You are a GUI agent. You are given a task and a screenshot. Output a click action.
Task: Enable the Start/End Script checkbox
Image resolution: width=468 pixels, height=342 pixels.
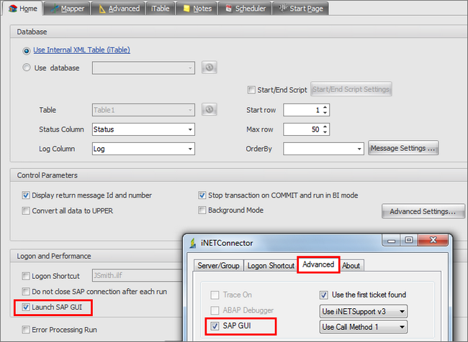[251, 90]
